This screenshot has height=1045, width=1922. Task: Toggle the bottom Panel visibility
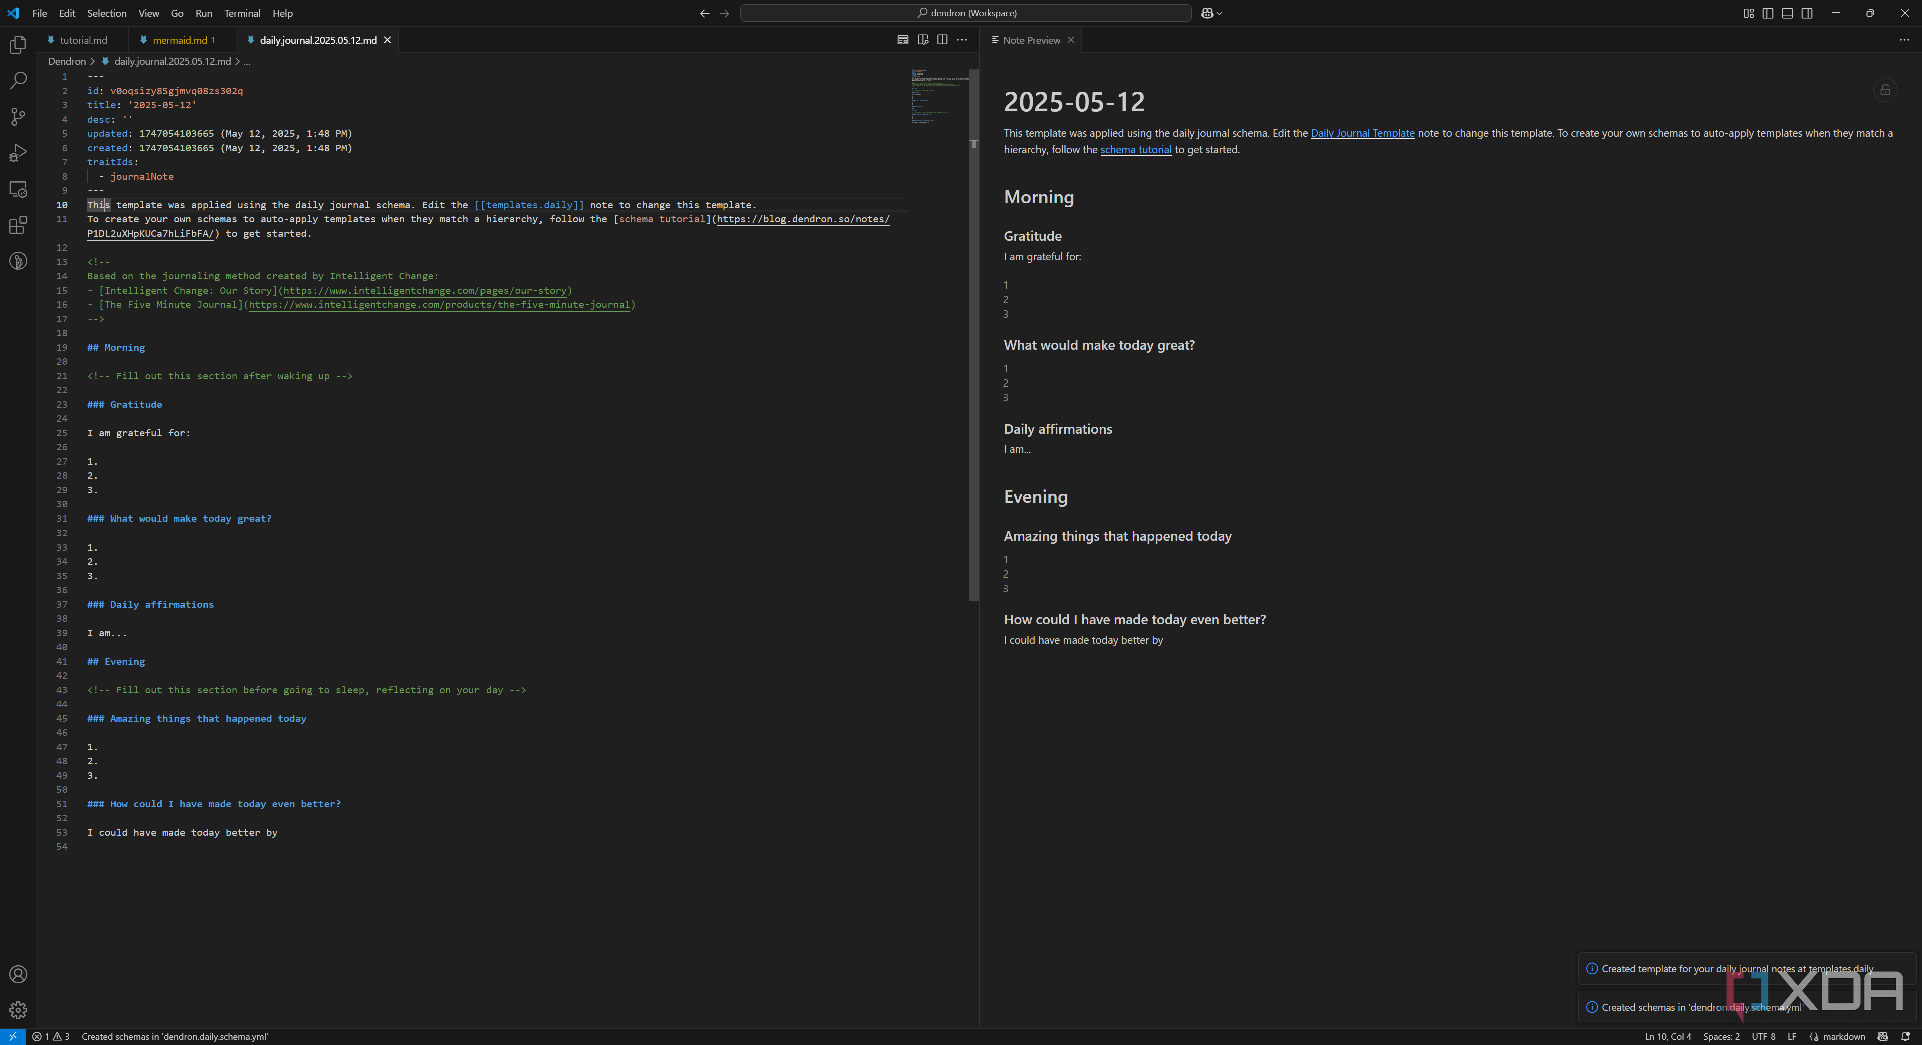1788,13
